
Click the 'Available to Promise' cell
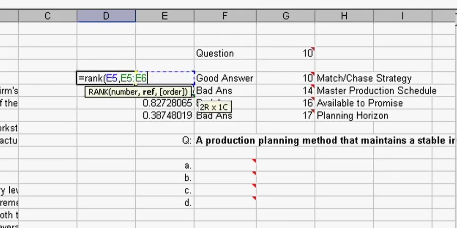pos(359,103)
